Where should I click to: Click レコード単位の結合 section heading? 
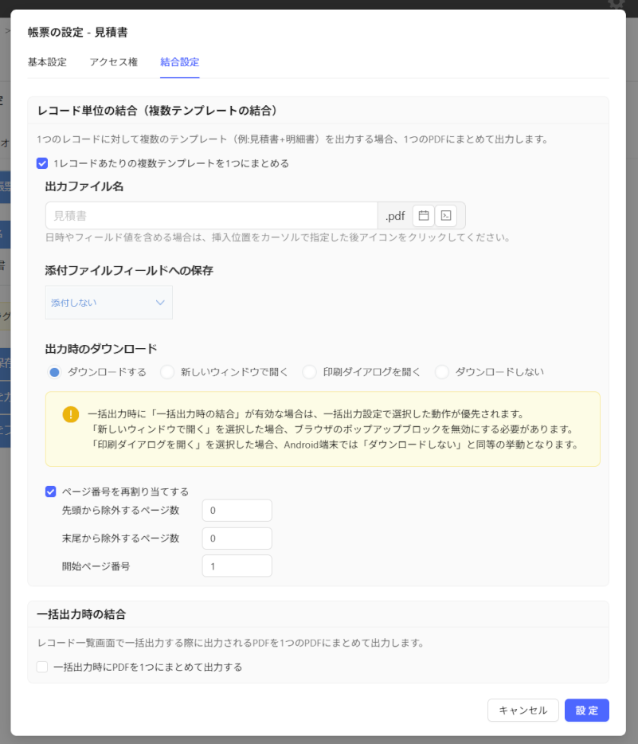(x=158, y=111)
